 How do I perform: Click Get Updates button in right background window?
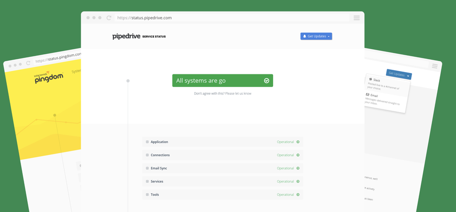click(x=399, y=74)
